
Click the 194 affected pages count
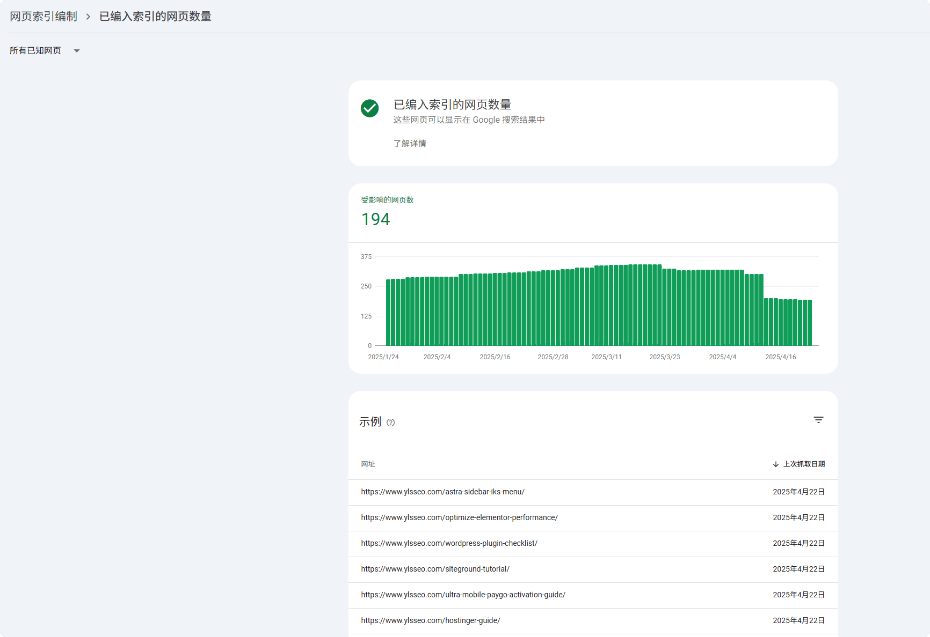pyautogui.click(x=375, y=219)
